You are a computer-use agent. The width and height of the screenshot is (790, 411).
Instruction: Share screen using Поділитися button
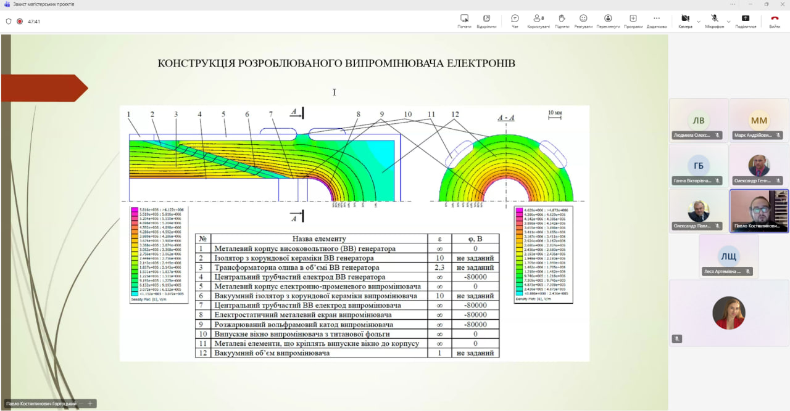746,21
